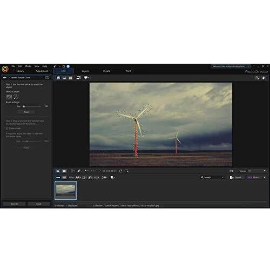270x270 pixels.
Task: Click the Reset button
Action: 26,112
